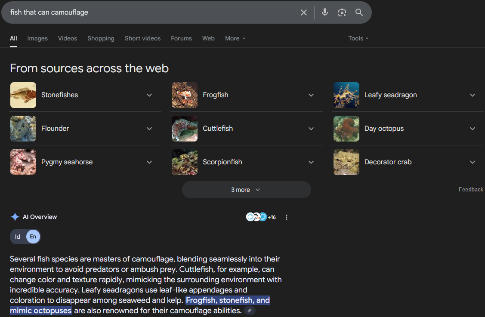Click the 'From sources across the web' heading
This screenshot has height=317, width=485.
(90, 68)
